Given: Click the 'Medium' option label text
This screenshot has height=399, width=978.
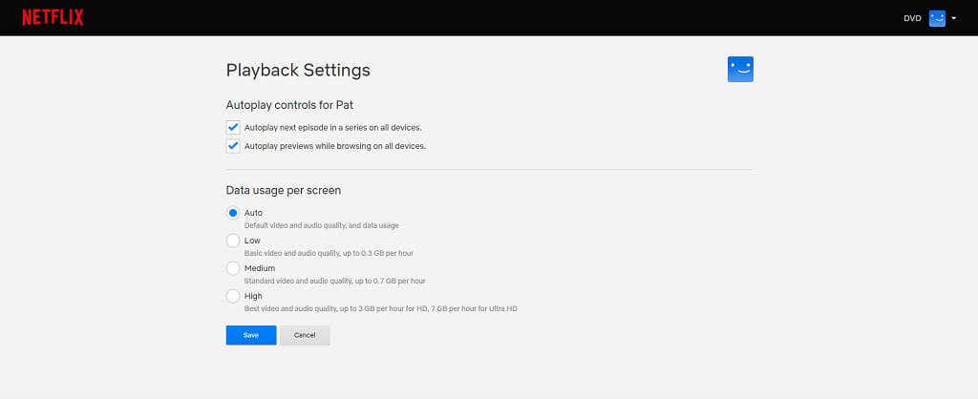Looking at the screenshot, I should 260,268.
